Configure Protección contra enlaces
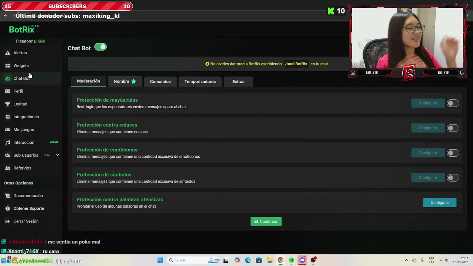This screenshot has width=473, height=266. (x=428, y=128)
